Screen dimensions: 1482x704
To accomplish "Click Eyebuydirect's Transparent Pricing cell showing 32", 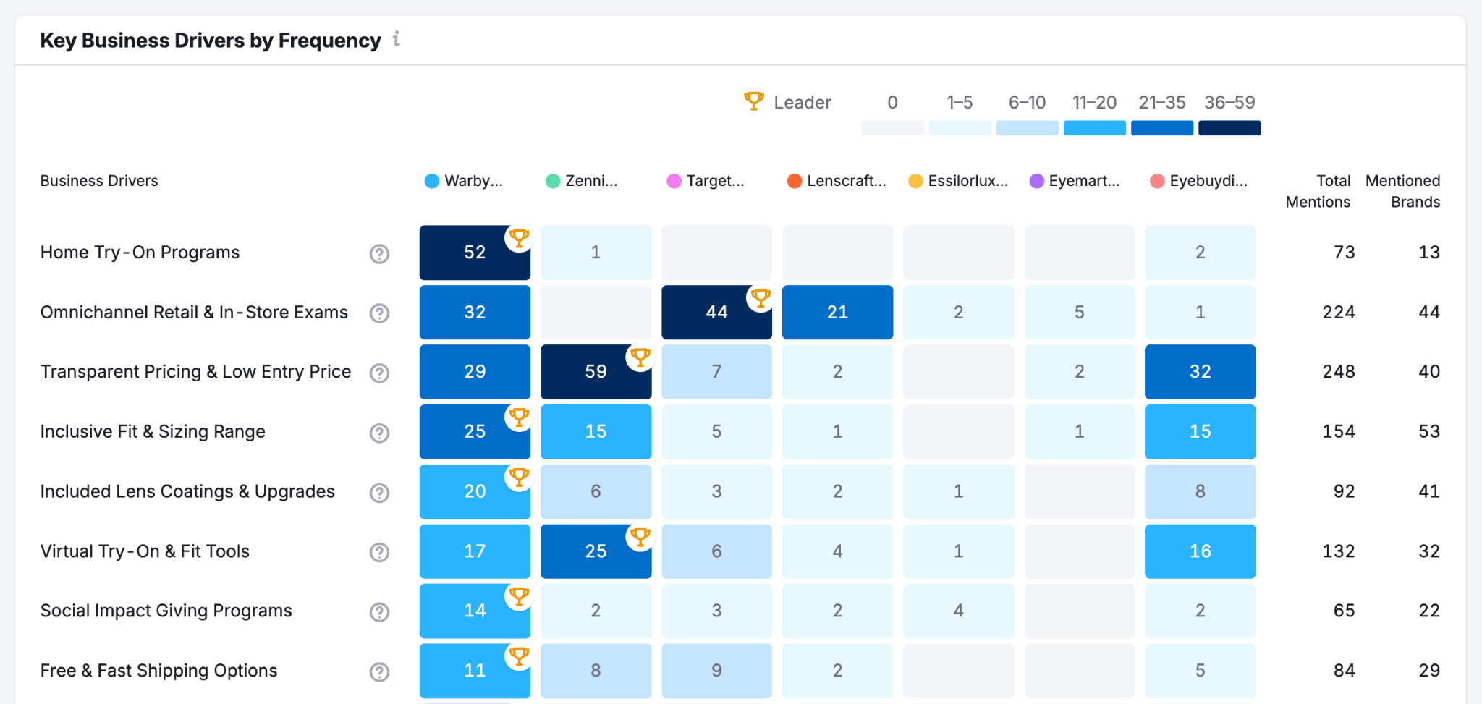I will point(1200,372).
